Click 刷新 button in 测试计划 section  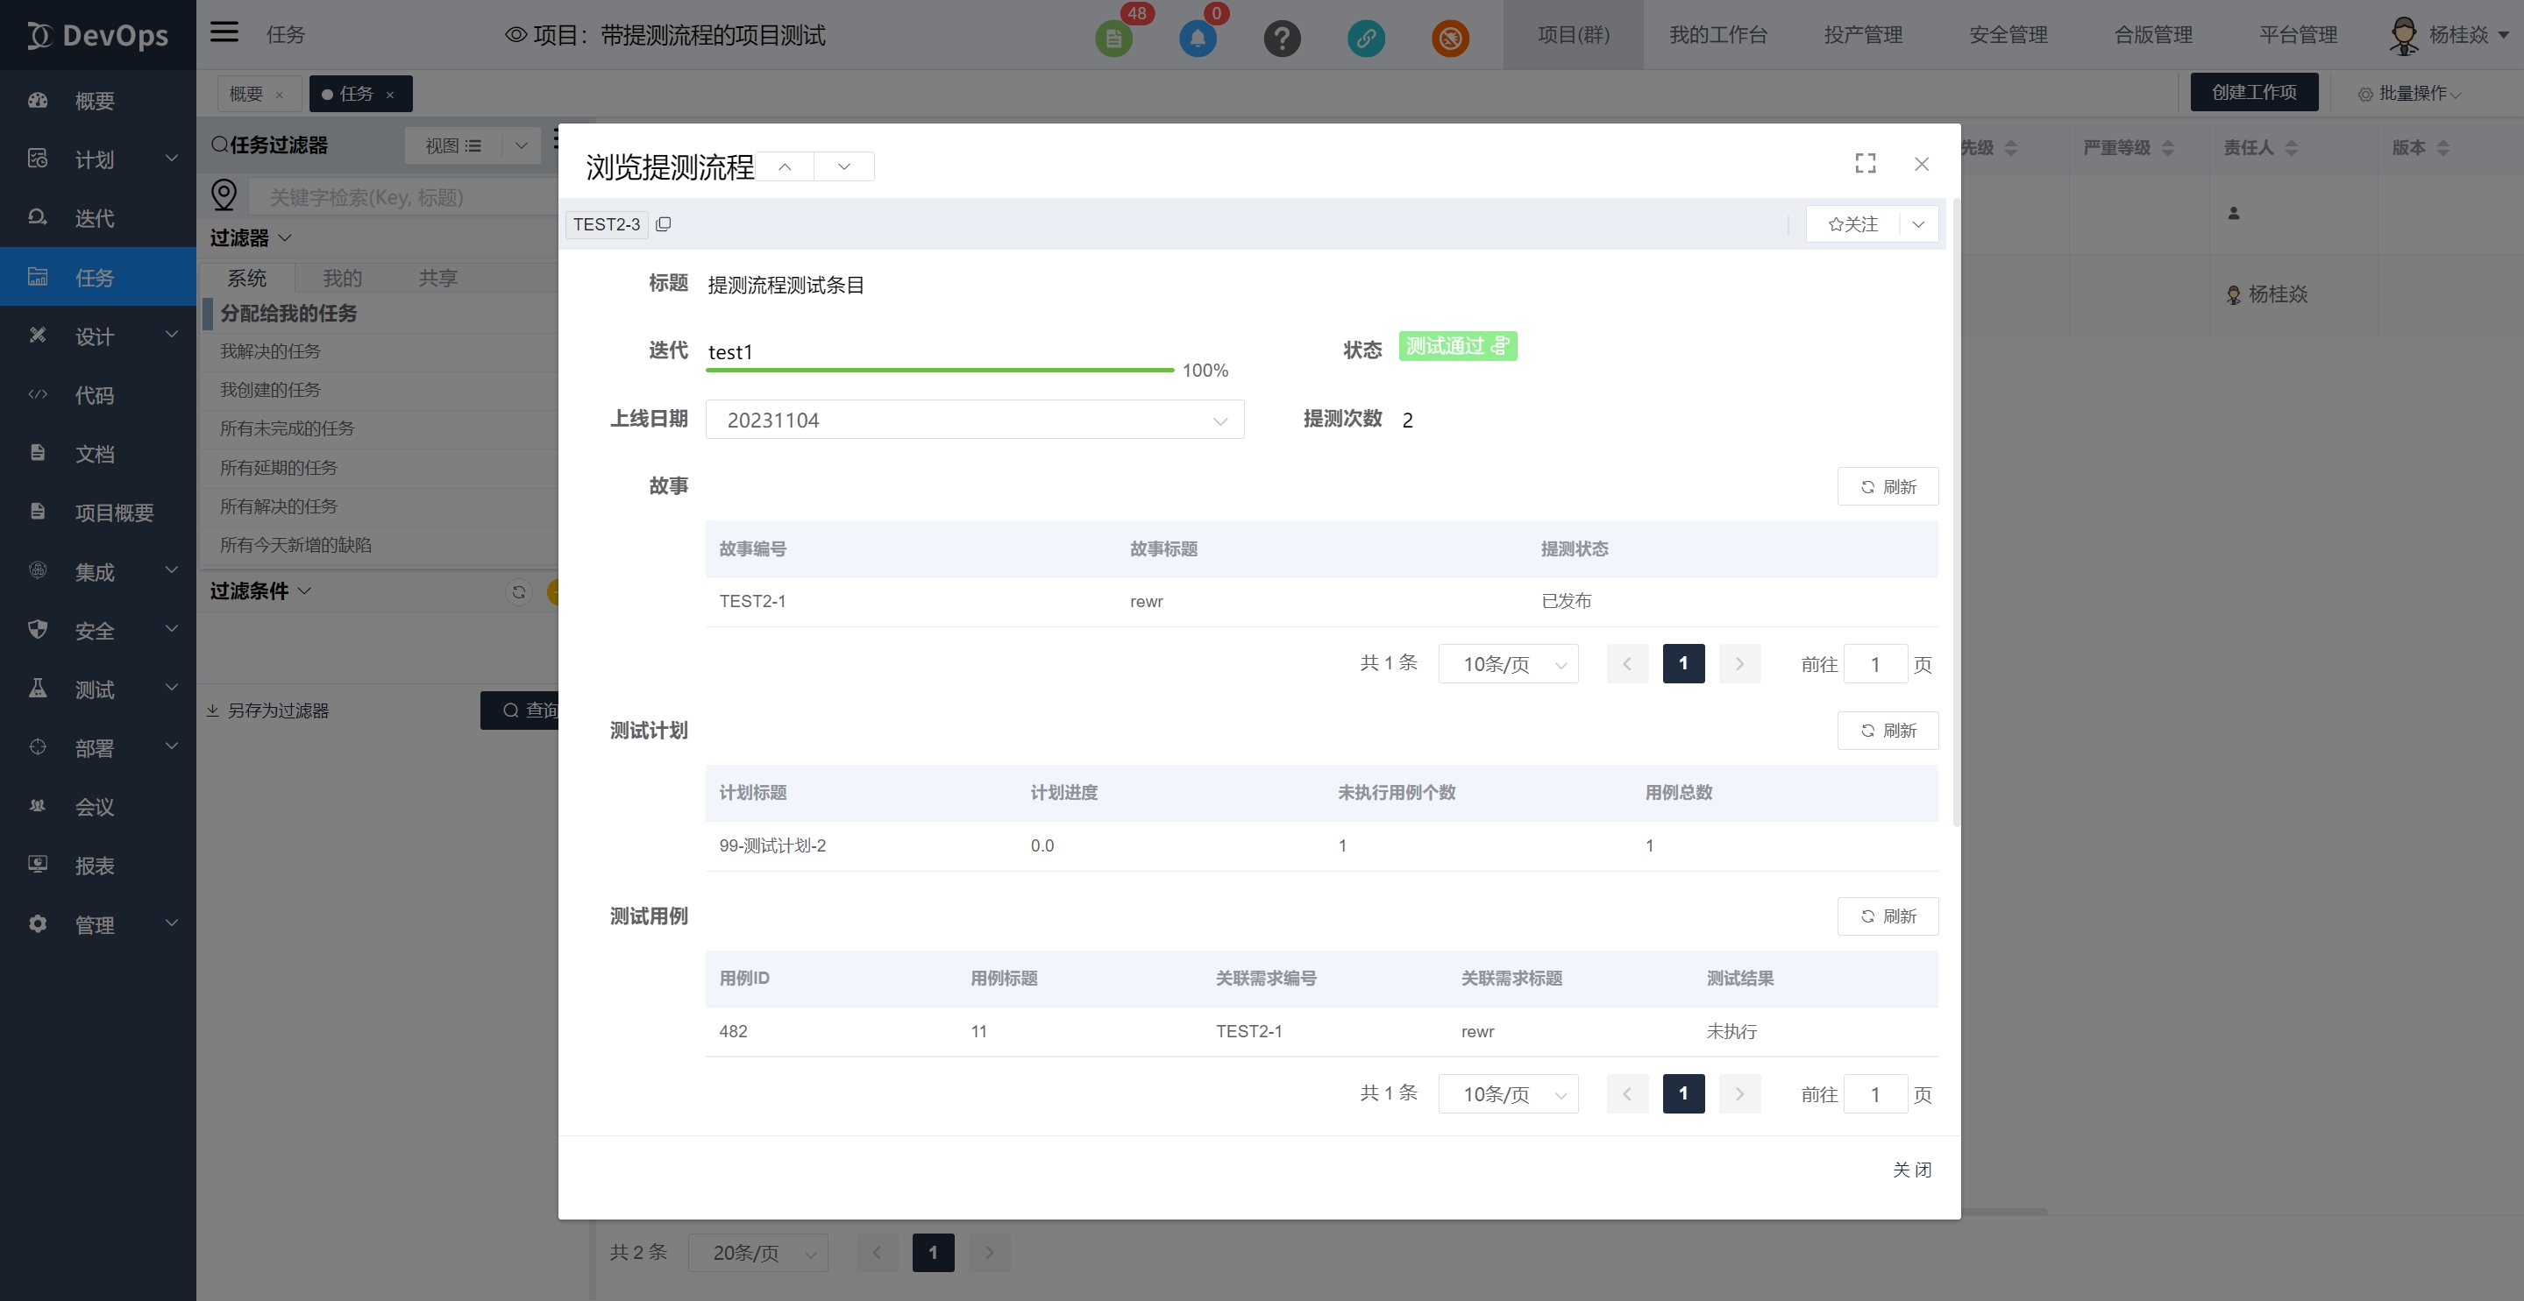(1888, 731)
